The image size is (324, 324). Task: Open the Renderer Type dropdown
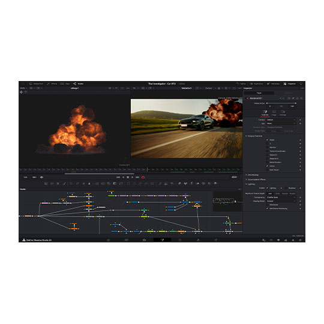pos(281,127)
